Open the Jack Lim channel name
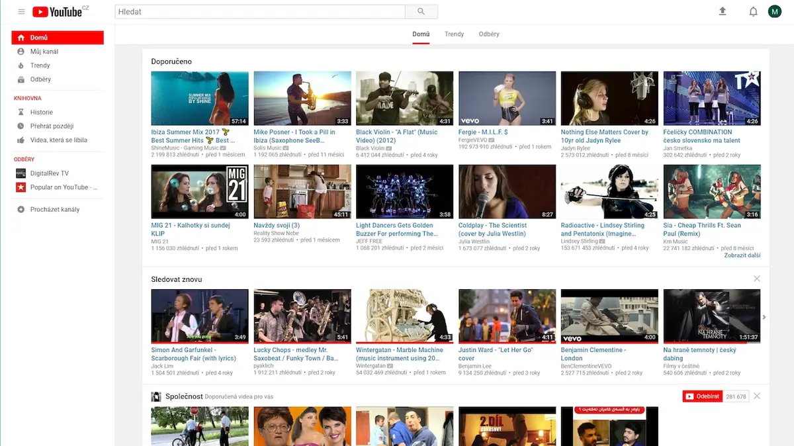This screenshot has width=794, height=446. (x=162, y=366)
